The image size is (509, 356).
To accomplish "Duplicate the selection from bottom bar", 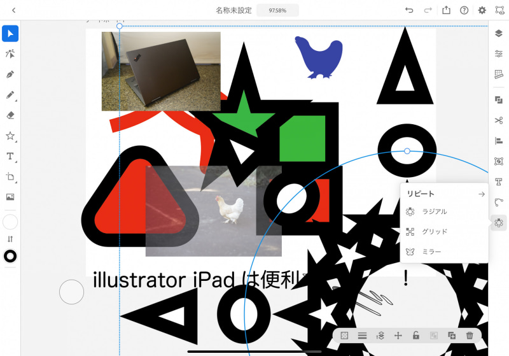I will coord(452,336).
